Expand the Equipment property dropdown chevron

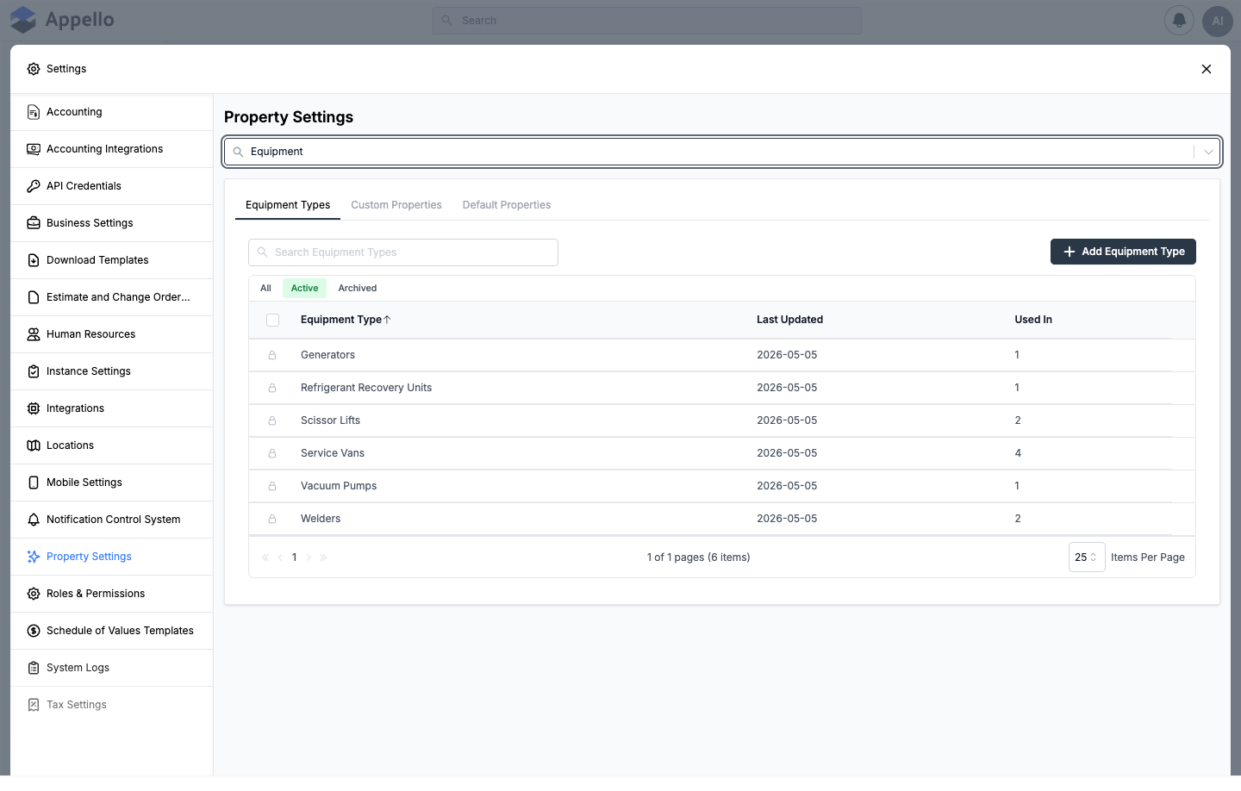point(1208,152)
